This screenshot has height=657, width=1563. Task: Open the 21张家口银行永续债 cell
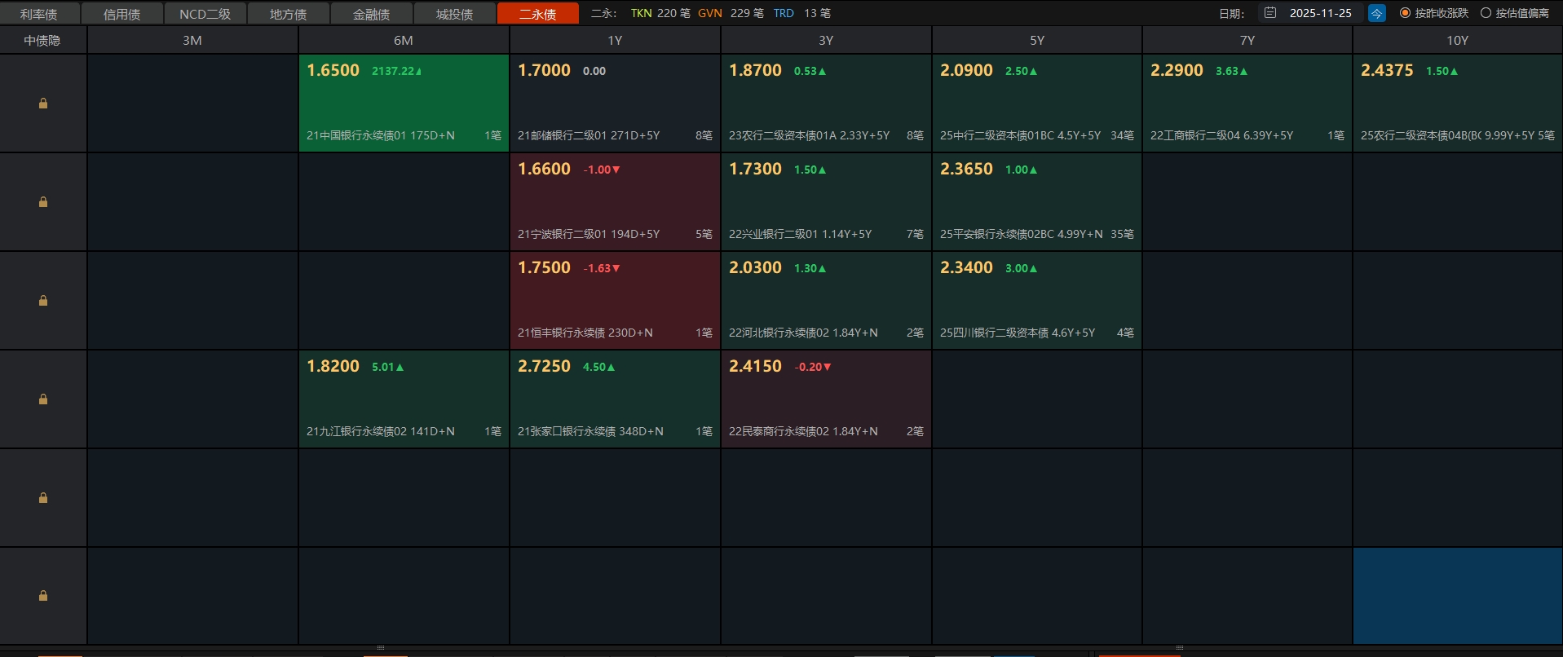[x=615, y=399]
